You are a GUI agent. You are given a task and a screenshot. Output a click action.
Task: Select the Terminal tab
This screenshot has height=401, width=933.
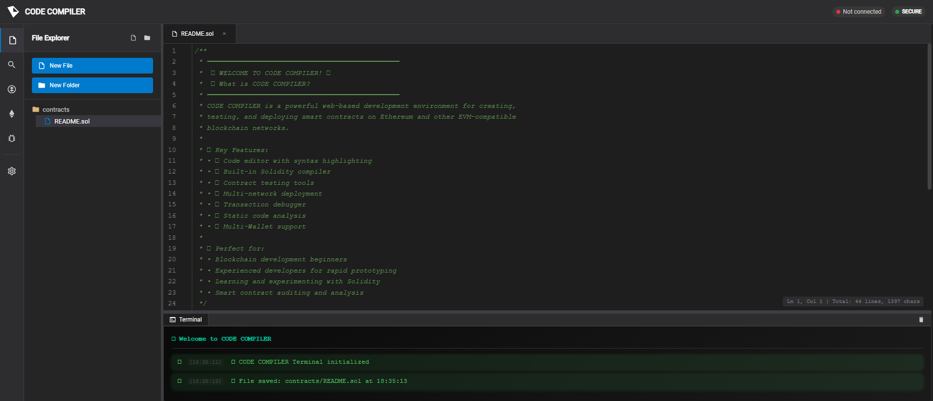coord(186,320)
